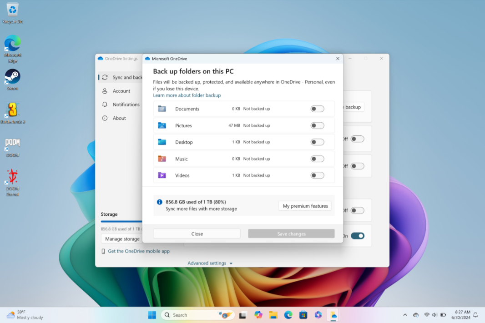The image size is (485, 323).
Task: Open the DOOM Eternal desktop shortcut
Action: 12,178
